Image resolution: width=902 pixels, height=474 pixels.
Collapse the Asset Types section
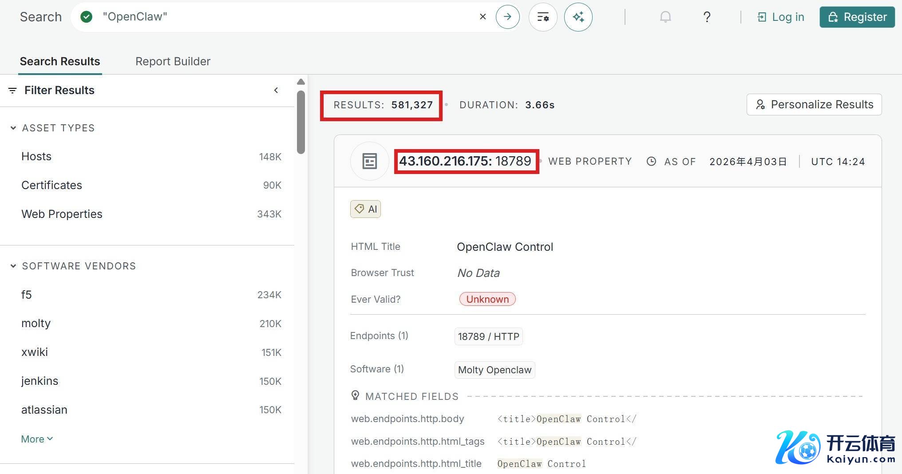coord(13,128)
